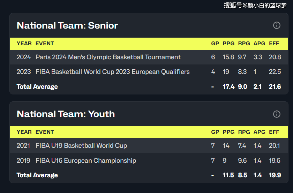Click the Senior table GP column header

[x=215, y=44]
